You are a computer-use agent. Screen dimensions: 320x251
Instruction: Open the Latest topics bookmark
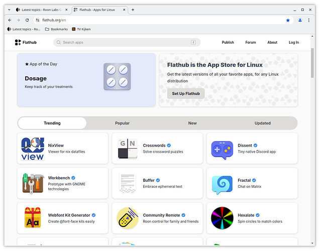(x=24, y=29)
